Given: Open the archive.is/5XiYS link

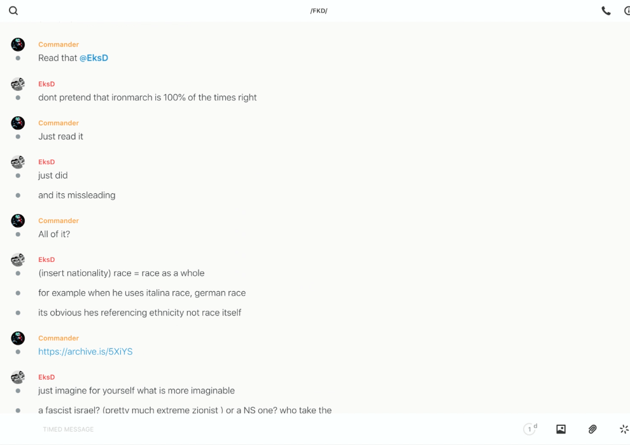Looking at the screenshot, I should (x=85, y=352).
